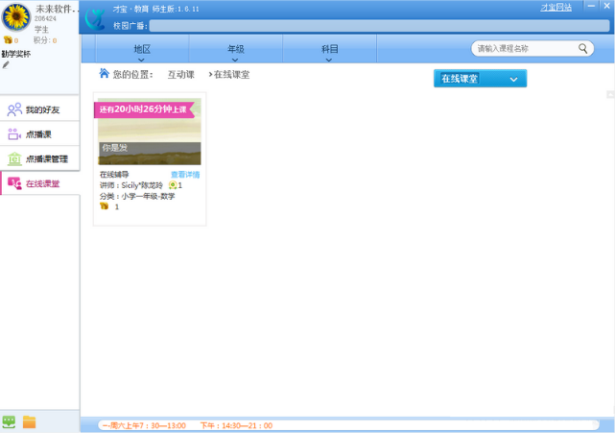Close the application window
Viewport: 615px width, 433px height.
coord(606,6)
